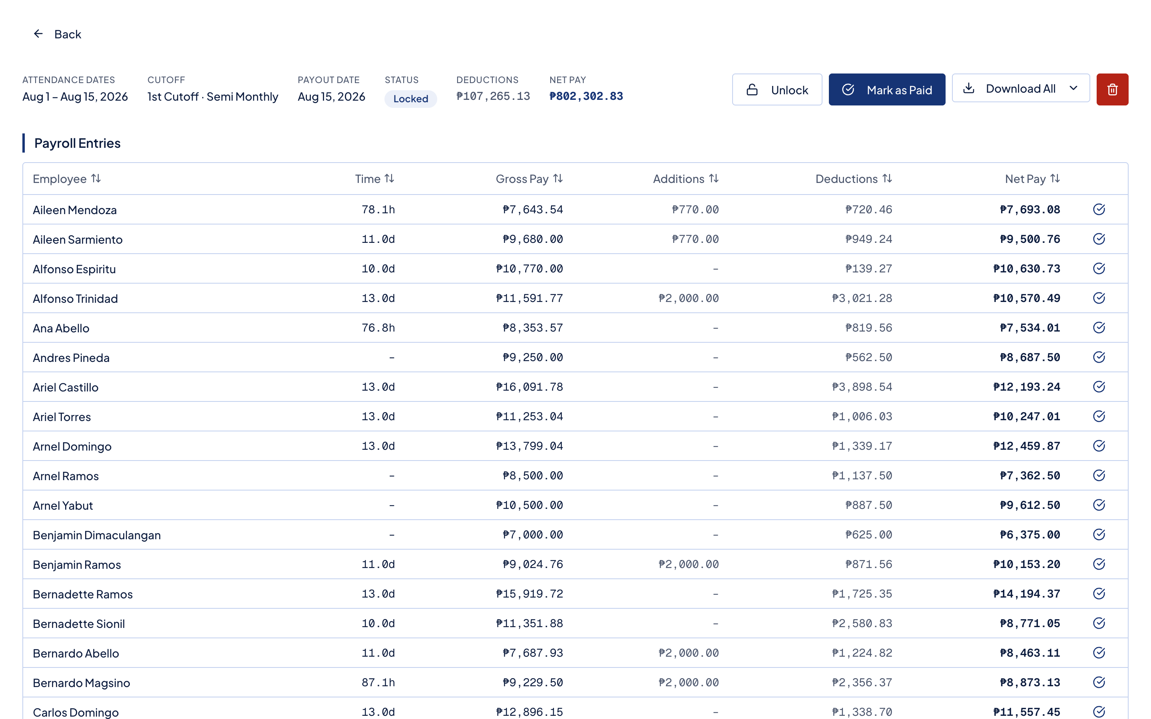1151x719 pixels.
Task: Unlock the payroll run
Action: click(777, 89)
